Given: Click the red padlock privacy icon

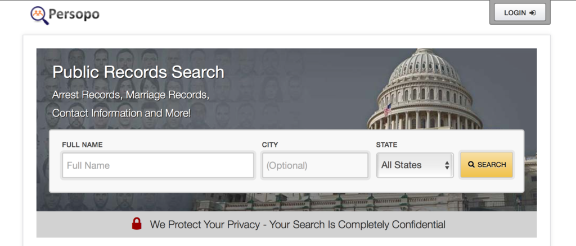Looking at the screenshot, I should pos(137,224).
